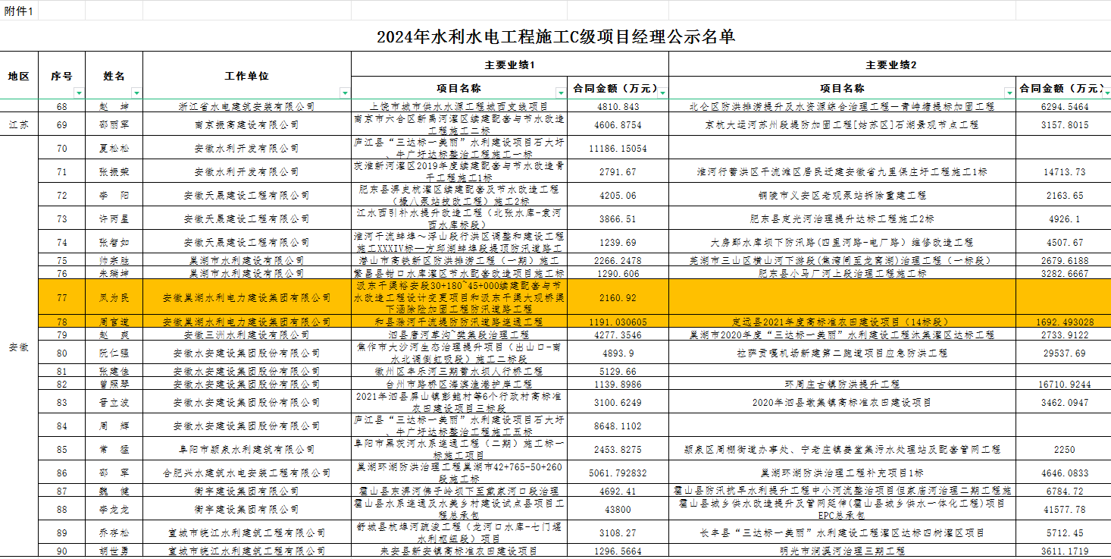The width and height of the screenshot is (1111, 559).
Task: Select the 安徽 merged region cell
Action: click(19, 347)
